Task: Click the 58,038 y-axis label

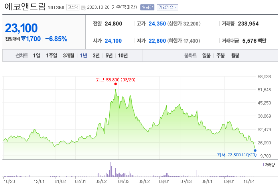Action: 264,77
